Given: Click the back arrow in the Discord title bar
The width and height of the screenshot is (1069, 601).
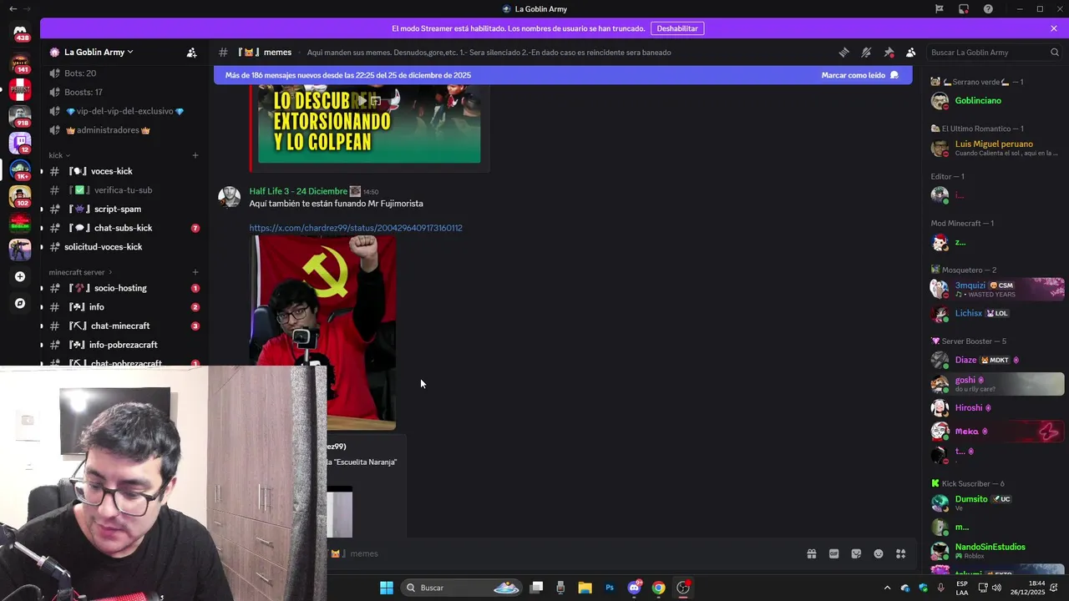Looking at the screenshot, I should pyautogui.click(x=13, y=9).
